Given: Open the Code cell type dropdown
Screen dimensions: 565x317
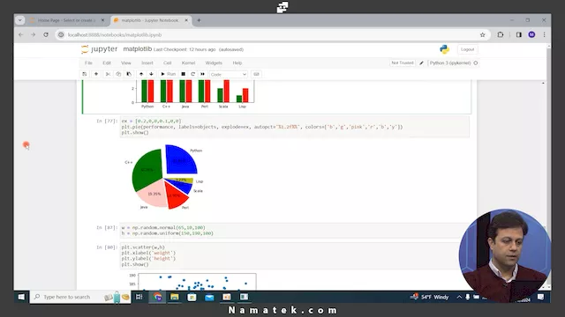Looking at the screenshot, I should click(229, 74).
